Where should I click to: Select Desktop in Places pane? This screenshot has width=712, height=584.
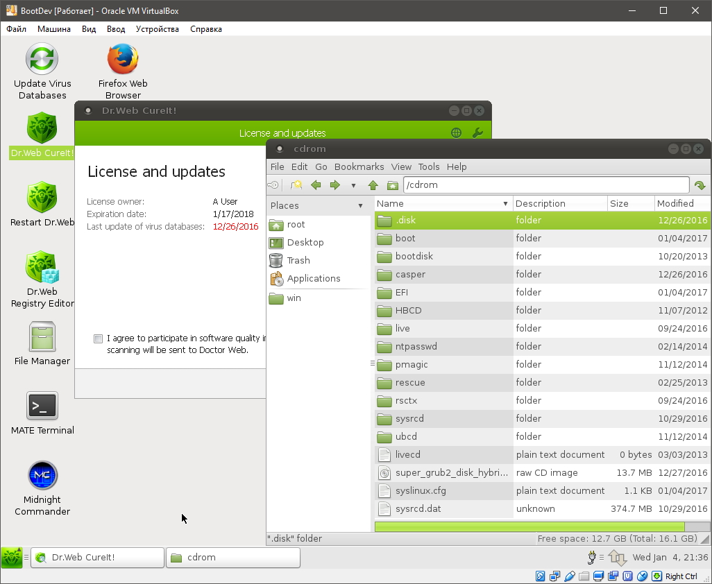pyautogui.click(x=318, y=242)
